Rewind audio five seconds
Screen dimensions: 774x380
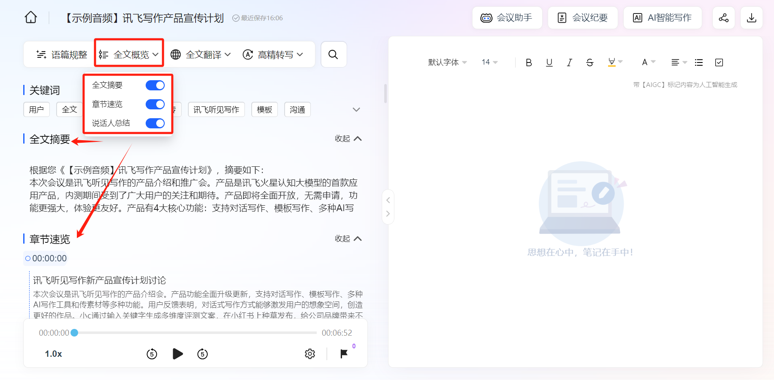(152, 354)
